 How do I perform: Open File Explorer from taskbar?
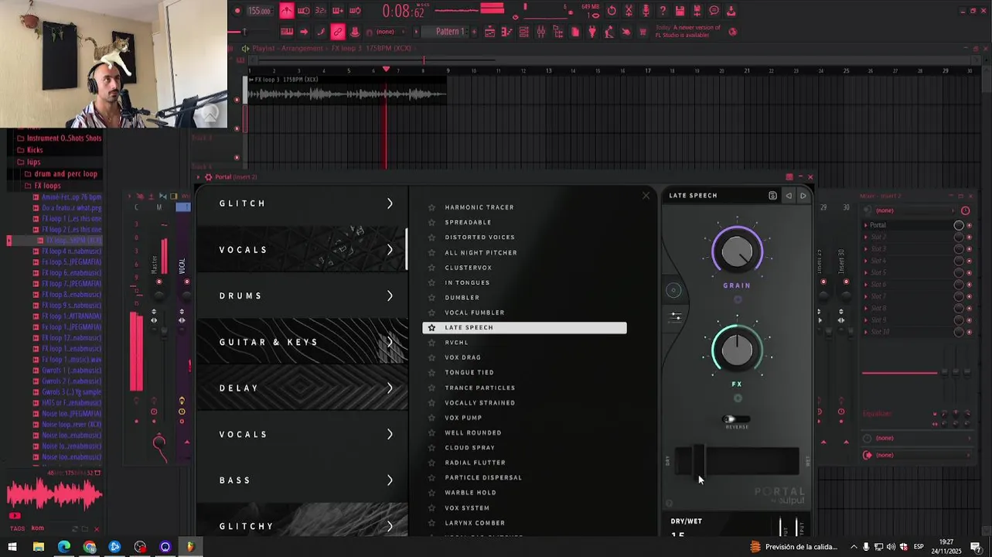pos(38,547)
